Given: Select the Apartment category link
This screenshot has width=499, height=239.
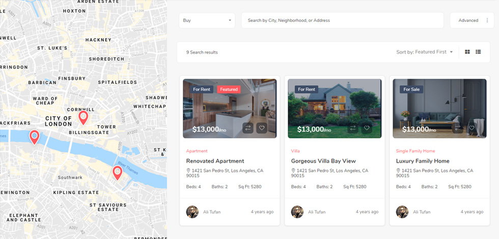Looking at the screenshot, I should [197, 151].
